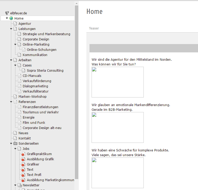Select Marken-Workshop in the page tree

32,97
